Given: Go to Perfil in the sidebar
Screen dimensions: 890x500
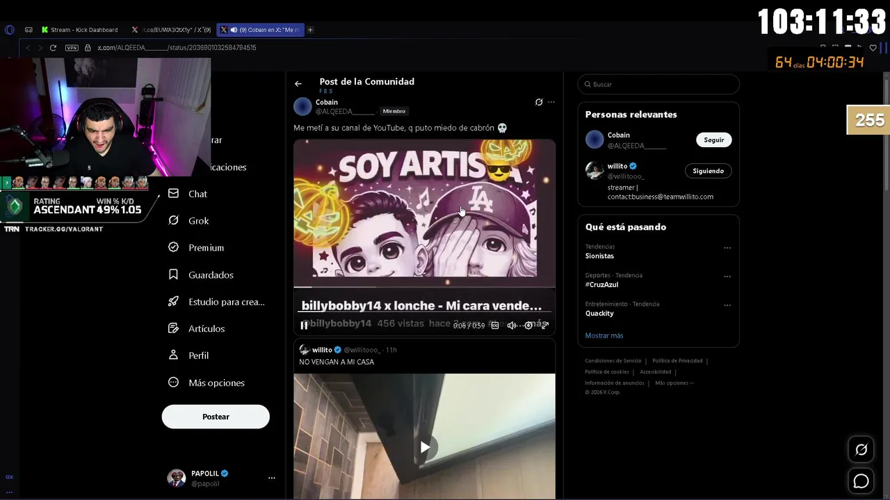Looking at the screenshot, I should click(x=189, y=356).
